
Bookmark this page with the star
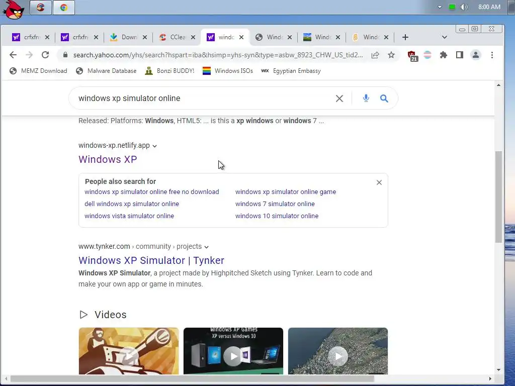coord(391,55)
